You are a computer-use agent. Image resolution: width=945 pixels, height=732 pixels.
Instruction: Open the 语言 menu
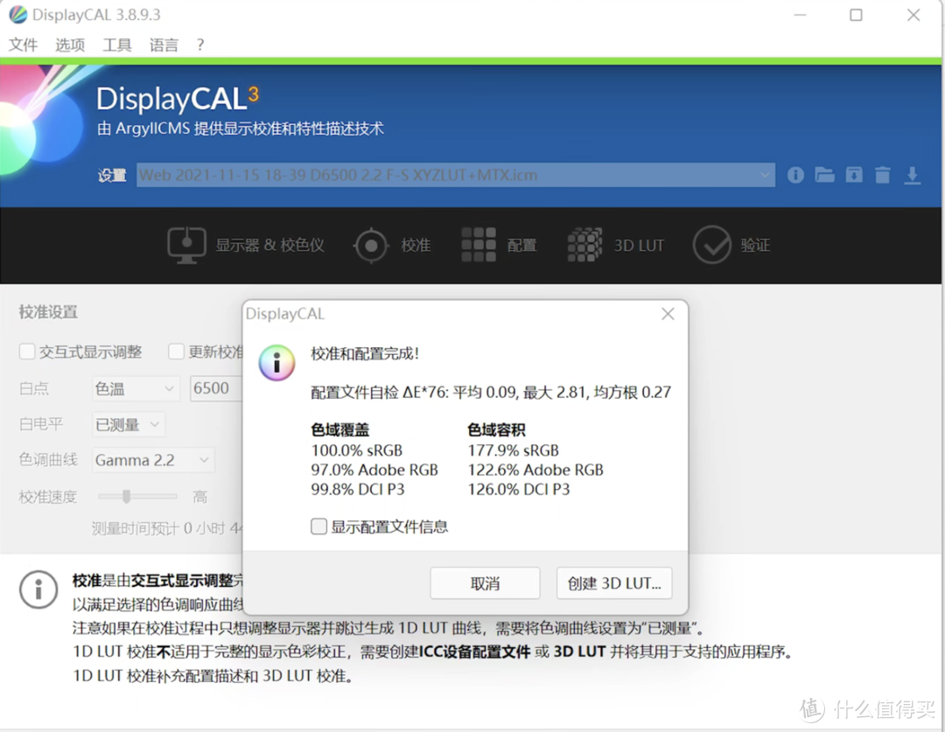pyautogui.click(x=163, y=45)
